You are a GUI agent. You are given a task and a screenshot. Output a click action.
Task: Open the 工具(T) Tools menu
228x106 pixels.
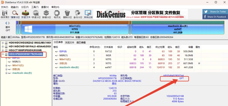pos(35,7)
